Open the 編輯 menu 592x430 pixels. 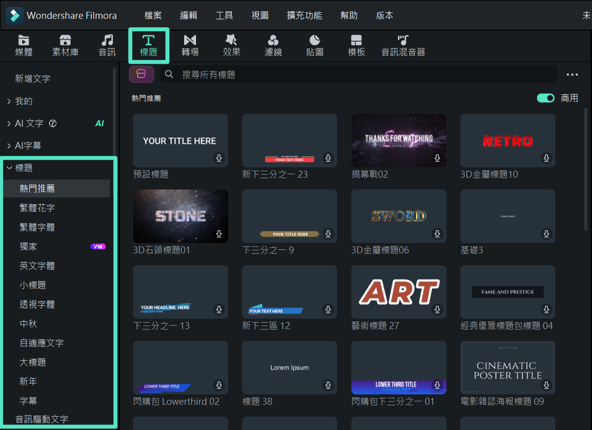(189, 15)
